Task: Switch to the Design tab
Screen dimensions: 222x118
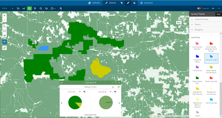Action: 110,3
